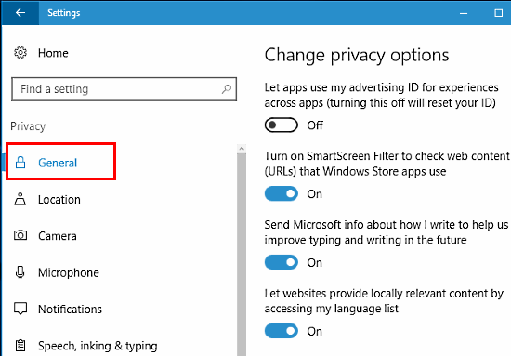Click the magnifier search icon
This screenshot has height=356, width=511.
pos(227,88)
